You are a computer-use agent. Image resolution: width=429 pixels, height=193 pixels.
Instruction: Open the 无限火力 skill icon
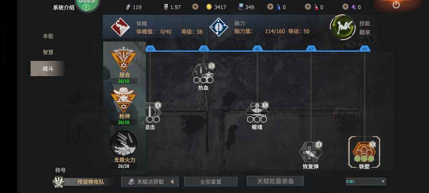124,144
